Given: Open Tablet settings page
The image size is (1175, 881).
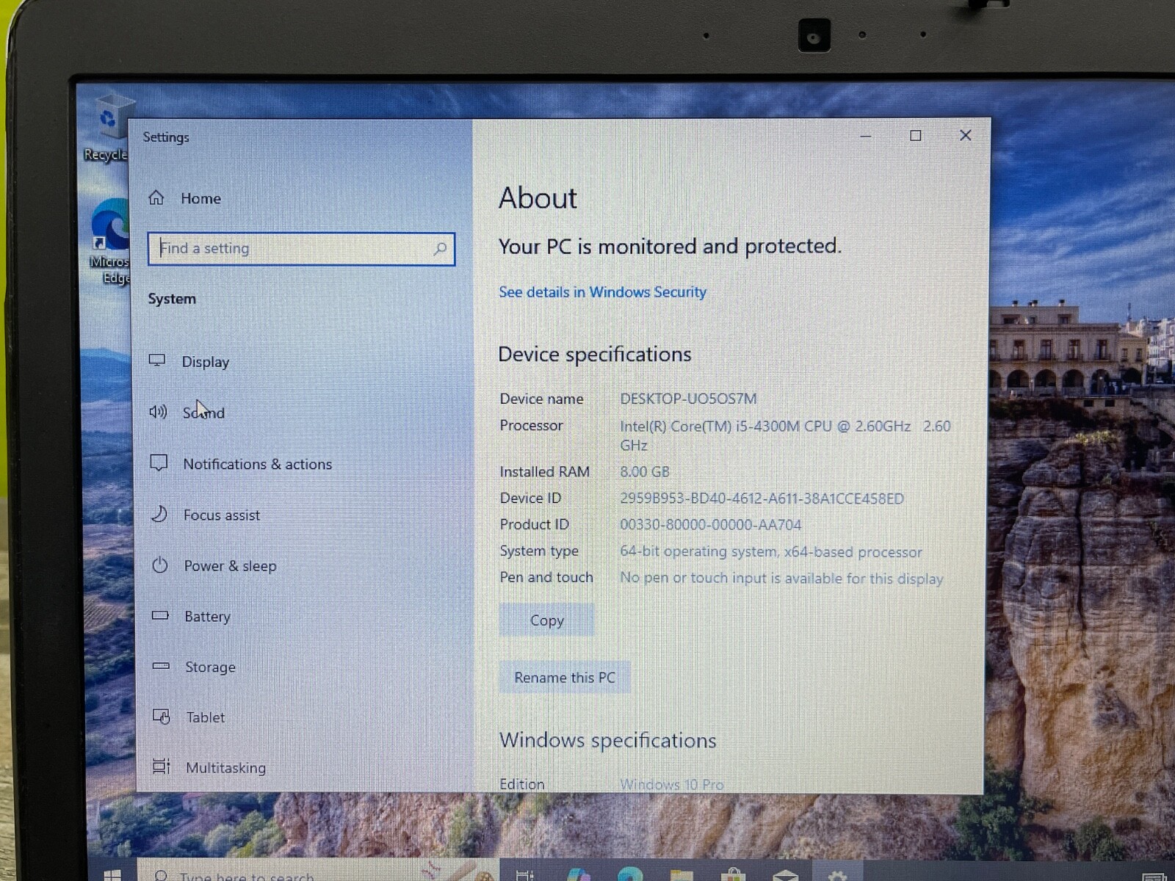Looking at the screenshot, I should coord(189,717).
